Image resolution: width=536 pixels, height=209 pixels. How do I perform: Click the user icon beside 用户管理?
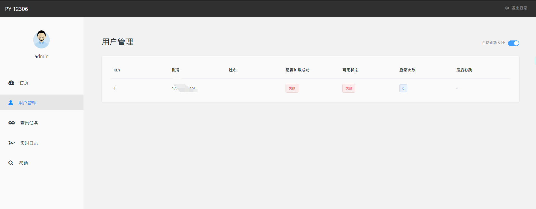point(11,103)
